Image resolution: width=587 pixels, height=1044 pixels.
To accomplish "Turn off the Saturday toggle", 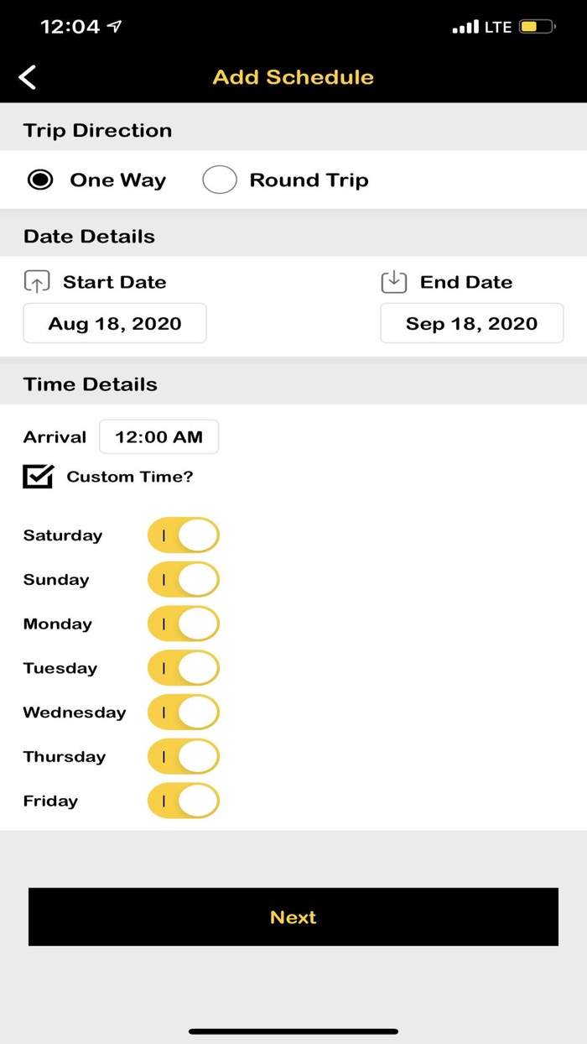I will click(x=184, y=535).
